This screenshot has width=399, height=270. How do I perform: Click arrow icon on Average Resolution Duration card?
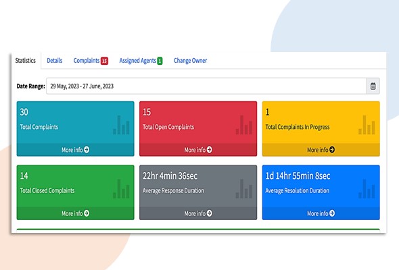[332, 213]
